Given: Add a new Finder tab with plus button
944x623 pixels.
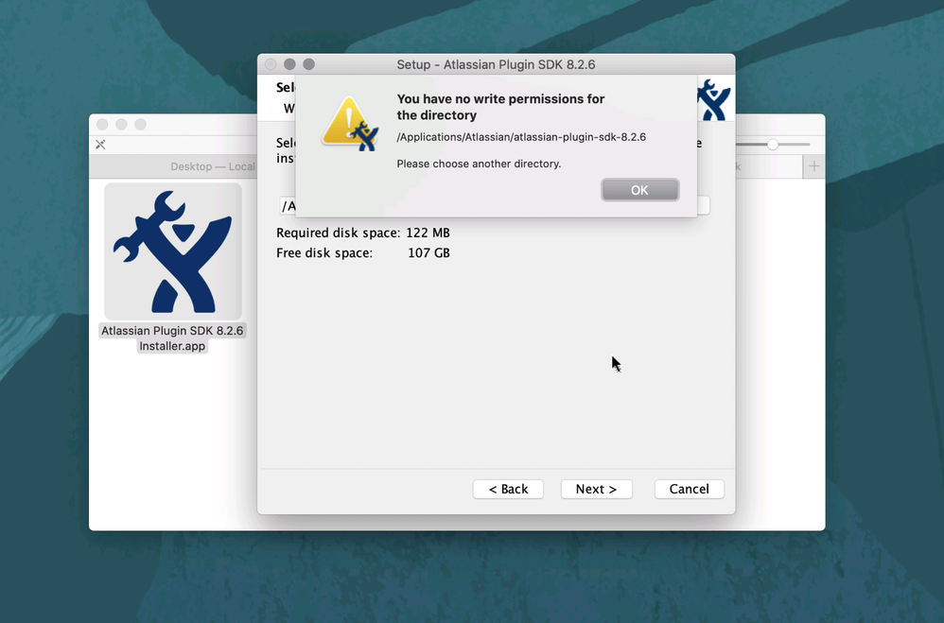Looking at the screenshot, I should pos(814,166).
